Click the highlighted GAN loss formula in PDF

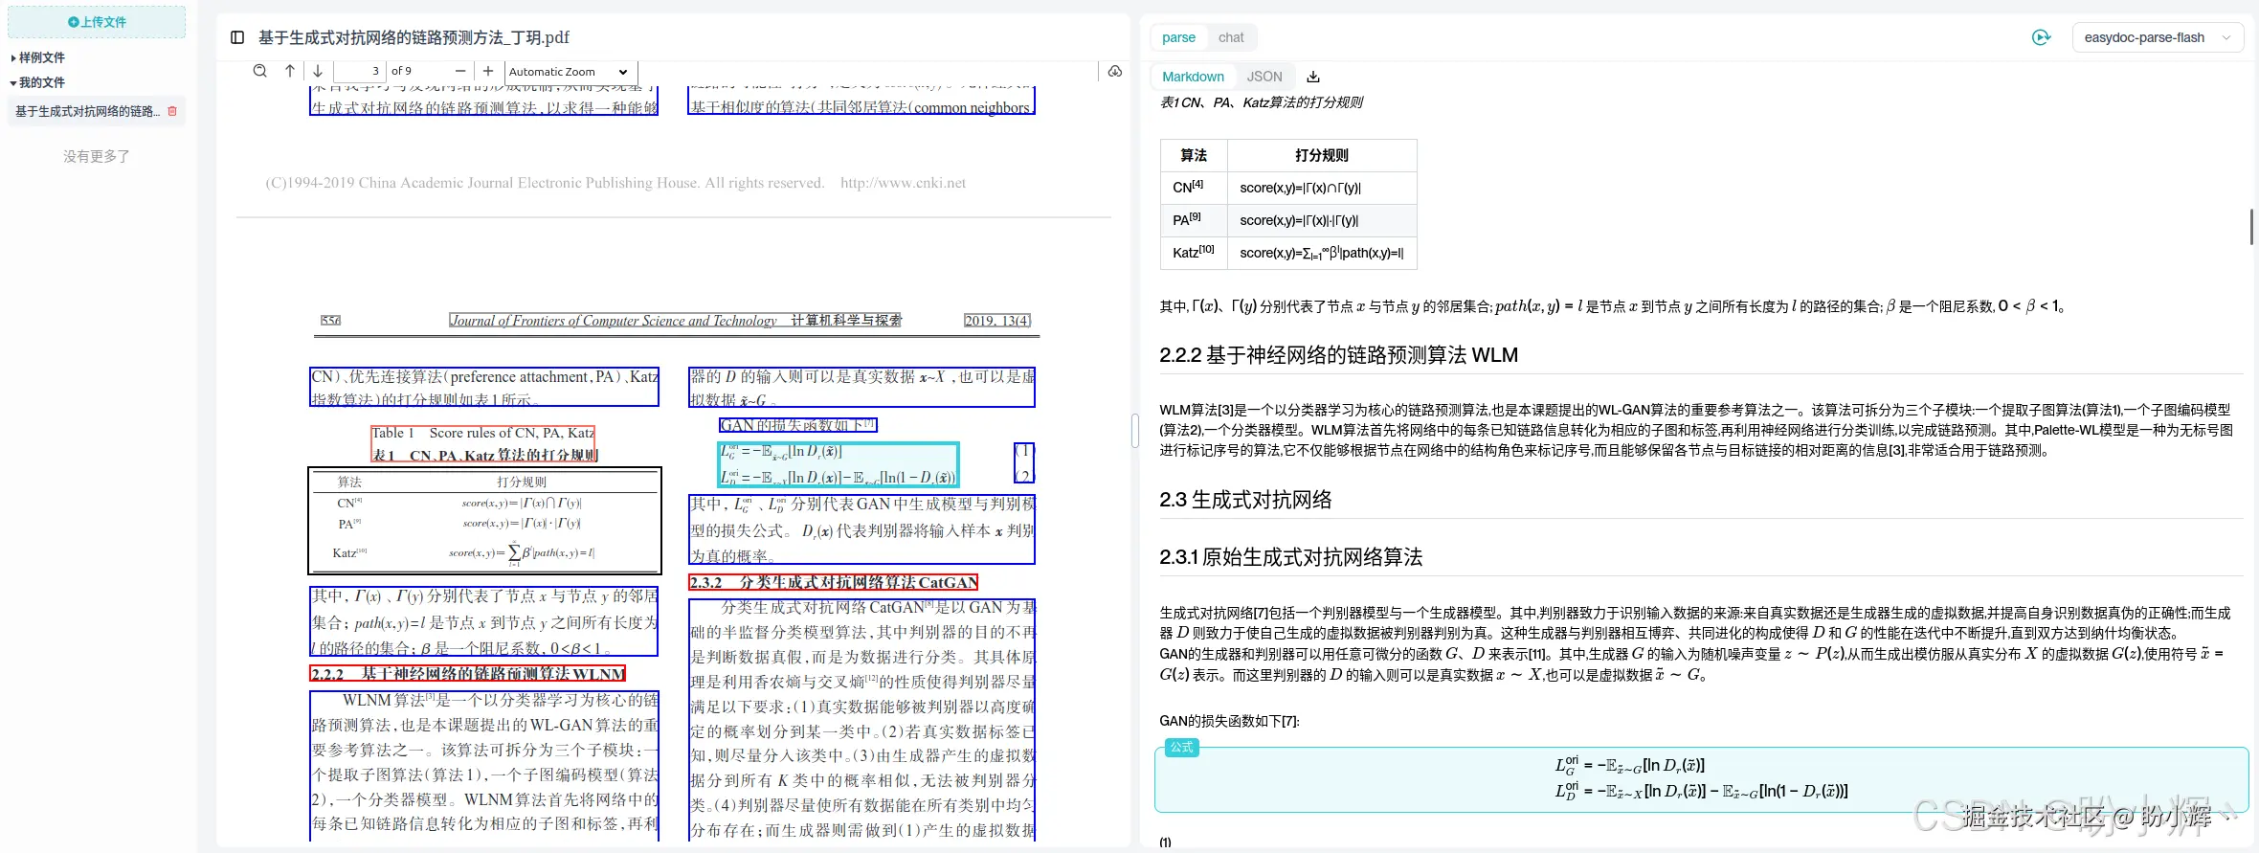[x=839, y=464]
